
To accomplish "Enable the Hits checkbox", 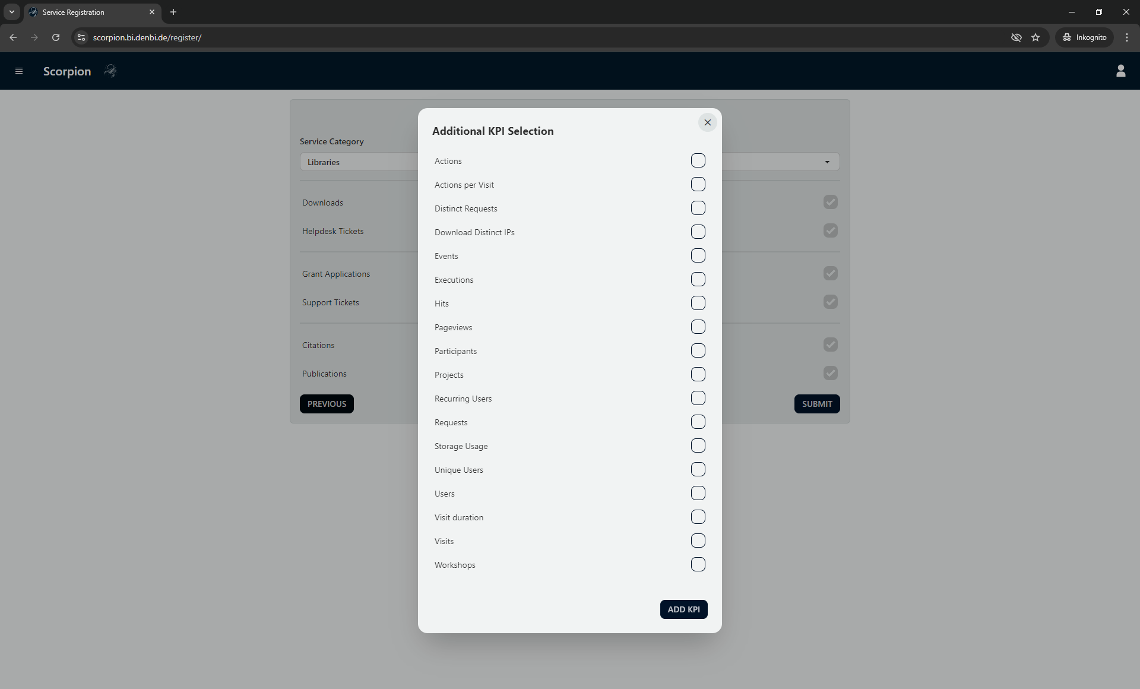I will pyautogui.click(x=698, y=303).
